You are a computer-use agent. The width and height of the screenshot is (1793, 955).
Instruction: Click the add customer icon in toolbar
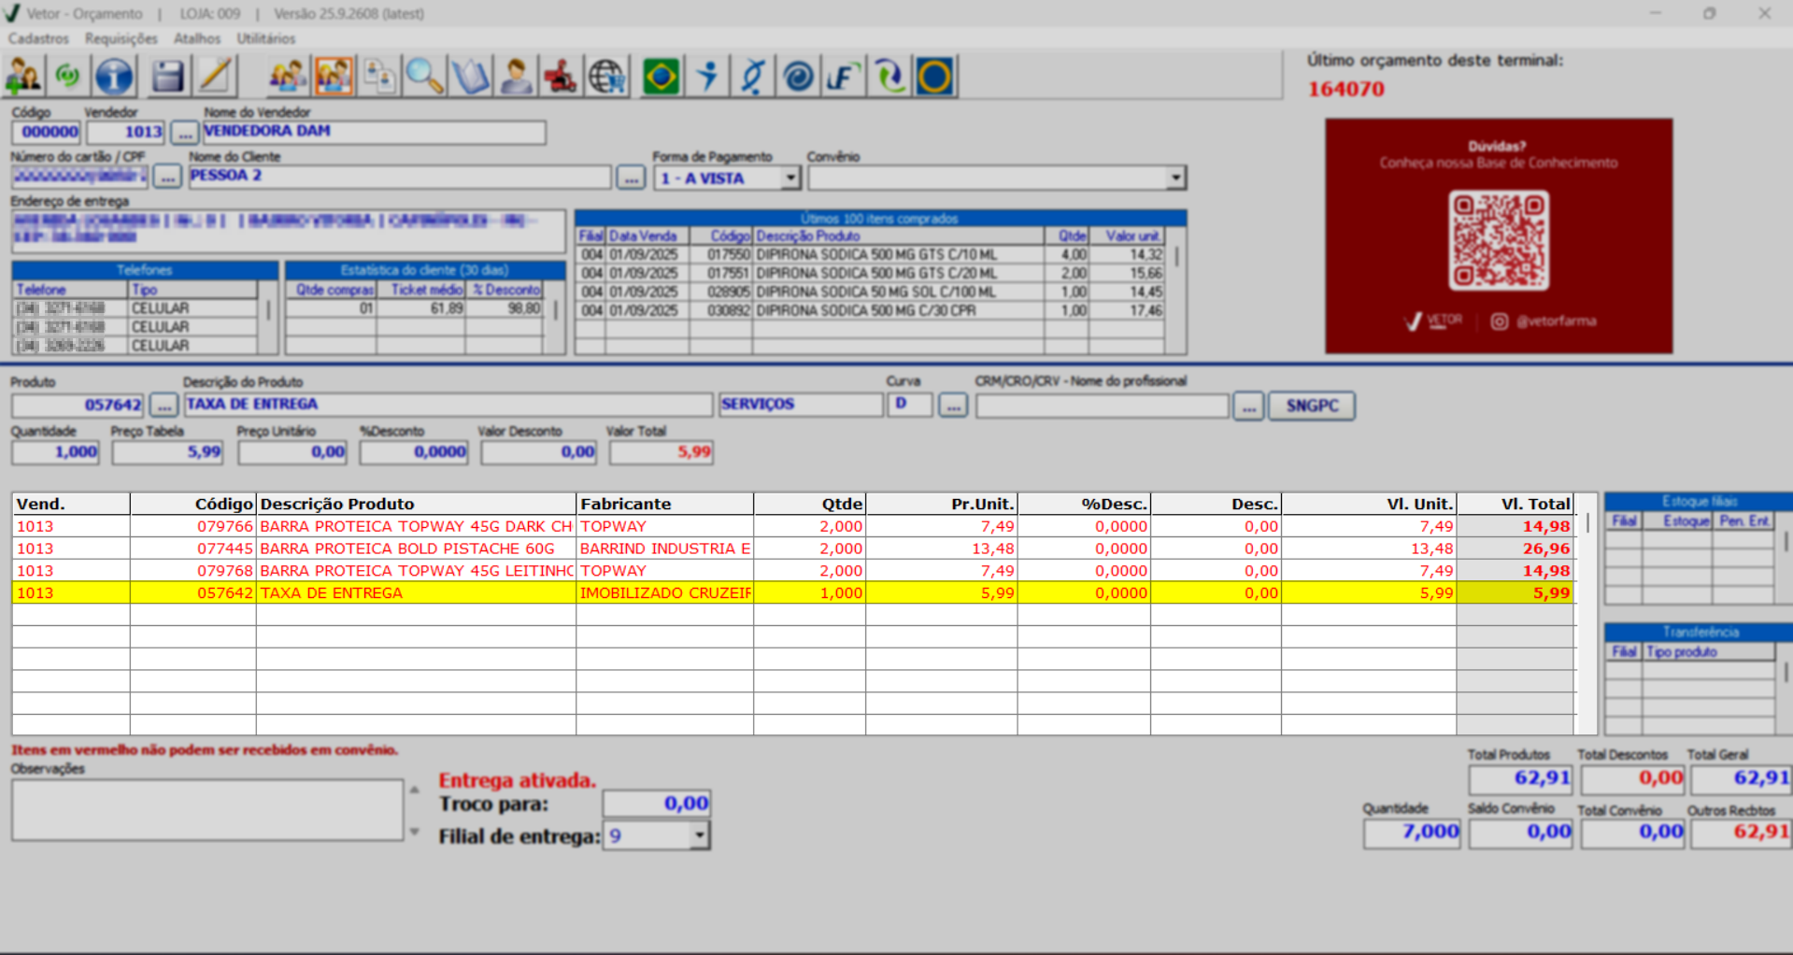point(23,77)
